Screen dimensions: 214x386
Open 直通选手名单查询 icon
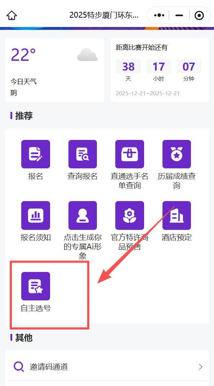pyautogui.click(x=130, y=154)
